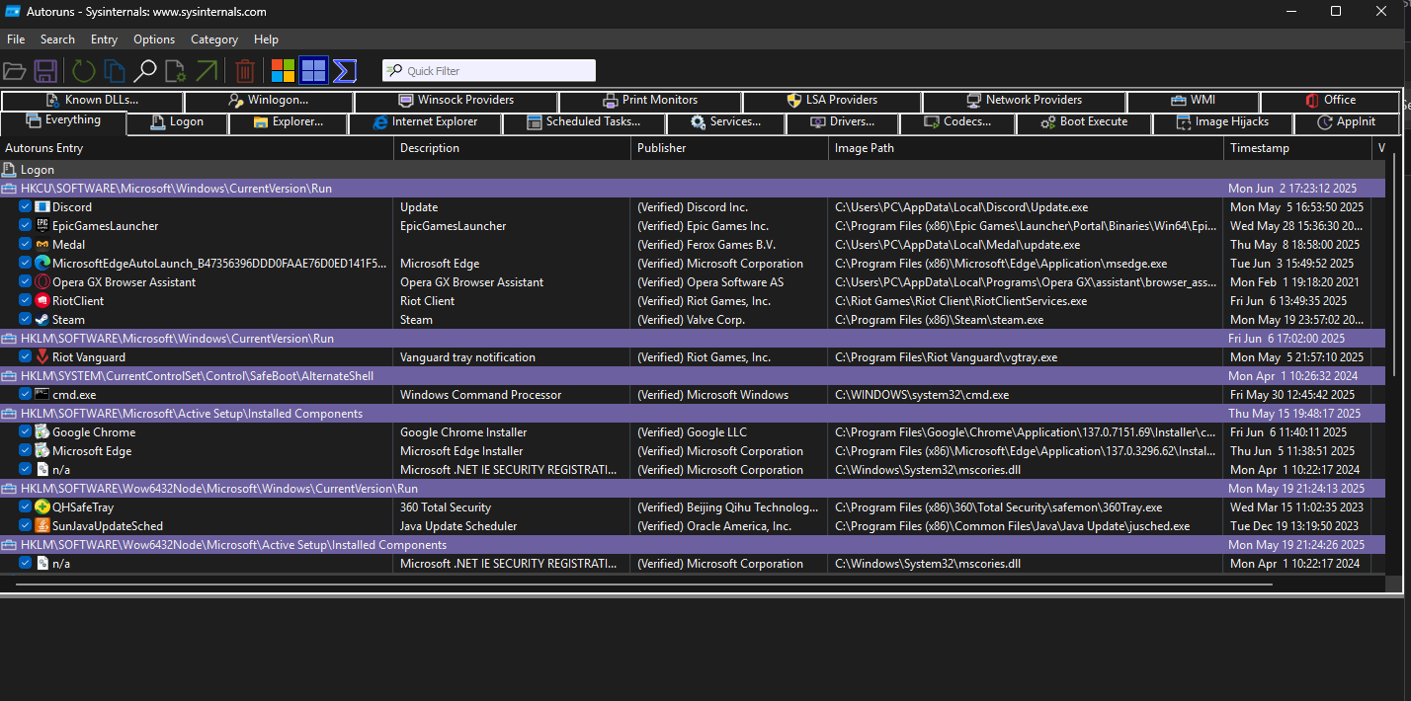Click "(Verified) Beijing Qihu Technolog..." publisher cell
This screenshot has height=701, width=1411.
pyautogui.click(x=726, y=507)
